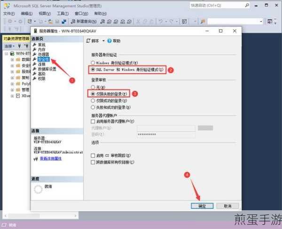Expand the XEvent node in Object Explorer
Screen dimensions: 282x229
coord(12,96)
